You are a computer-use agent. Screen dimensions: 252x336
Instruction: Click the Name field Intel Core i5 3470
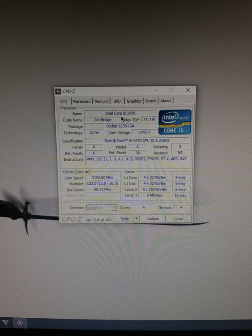coord(120,113)
